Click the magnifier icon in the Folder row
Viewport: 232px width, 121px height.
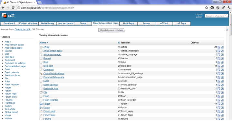219,104
